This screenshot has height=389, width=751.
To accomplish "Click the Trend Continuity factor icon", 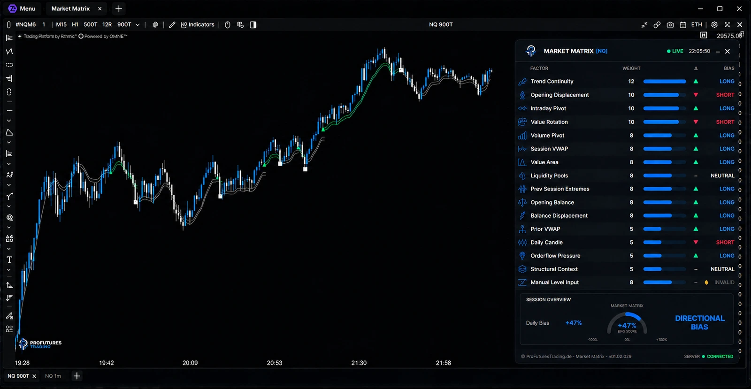I will (x=522, y=82).
